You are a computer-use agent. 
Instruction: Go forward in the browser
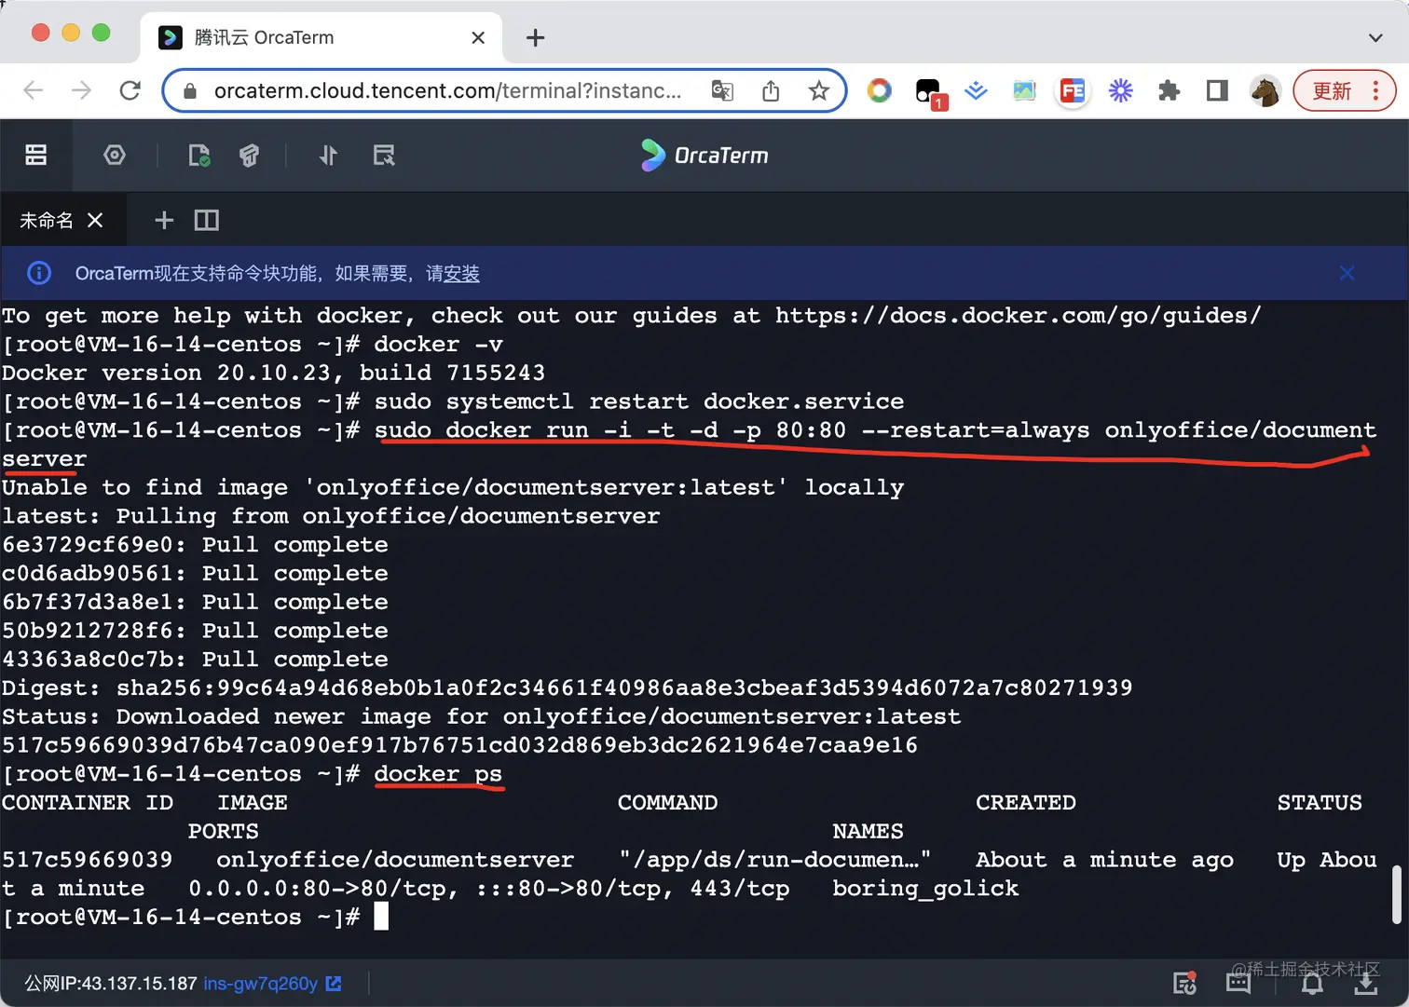[82, 90]
